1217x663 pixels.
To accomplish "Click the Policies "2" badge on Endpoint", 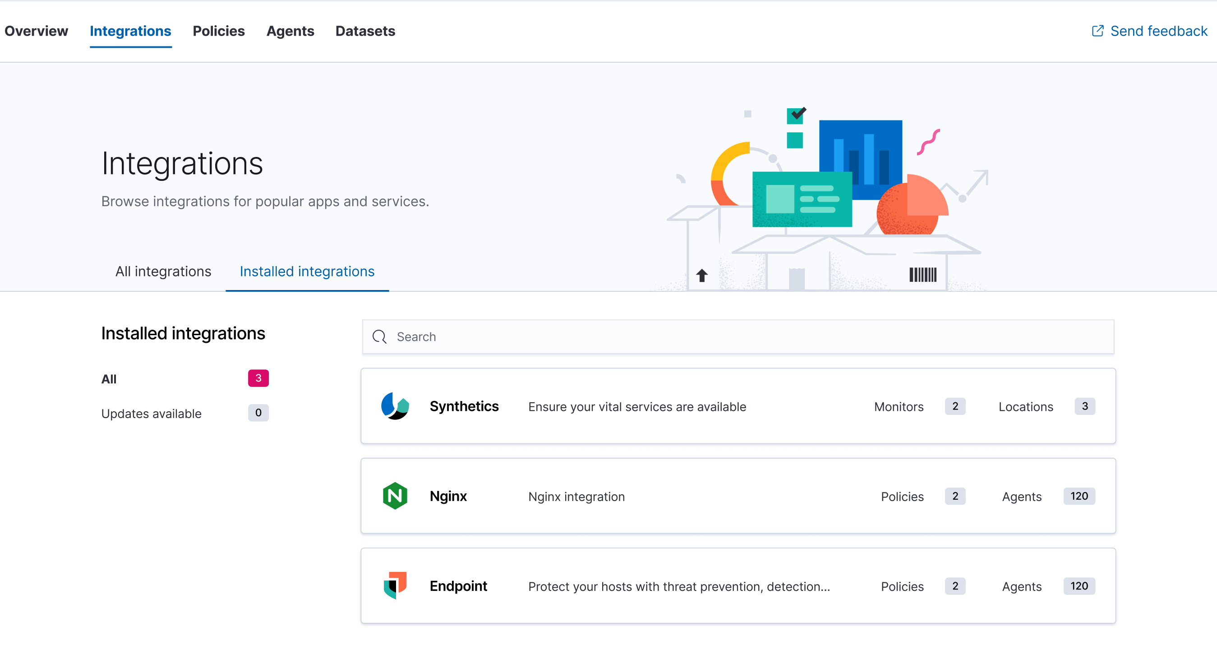I will 955,586.
